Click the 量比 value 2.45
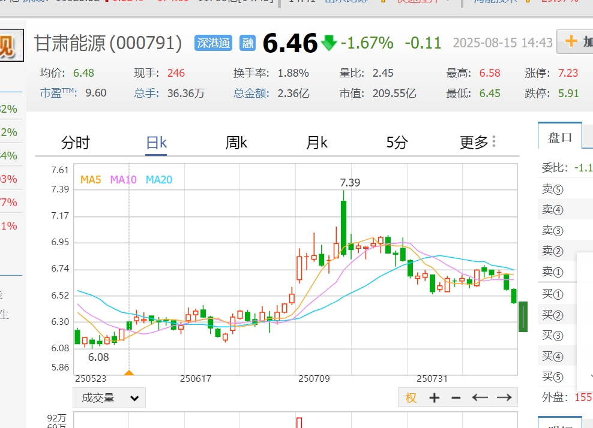 point(383,73)
